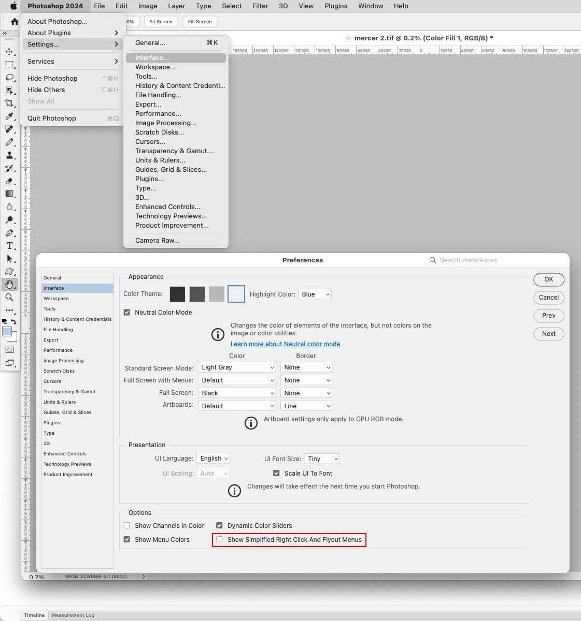Select the Move tool
Image resolution: width=581 pixels, height=621 pixels.
tap(9, 52)
